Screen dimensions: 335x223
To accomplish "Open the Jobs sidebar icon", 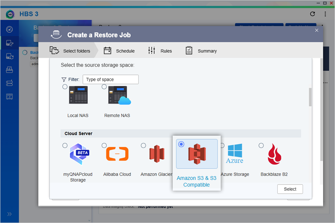I will (x=9, y=70).
